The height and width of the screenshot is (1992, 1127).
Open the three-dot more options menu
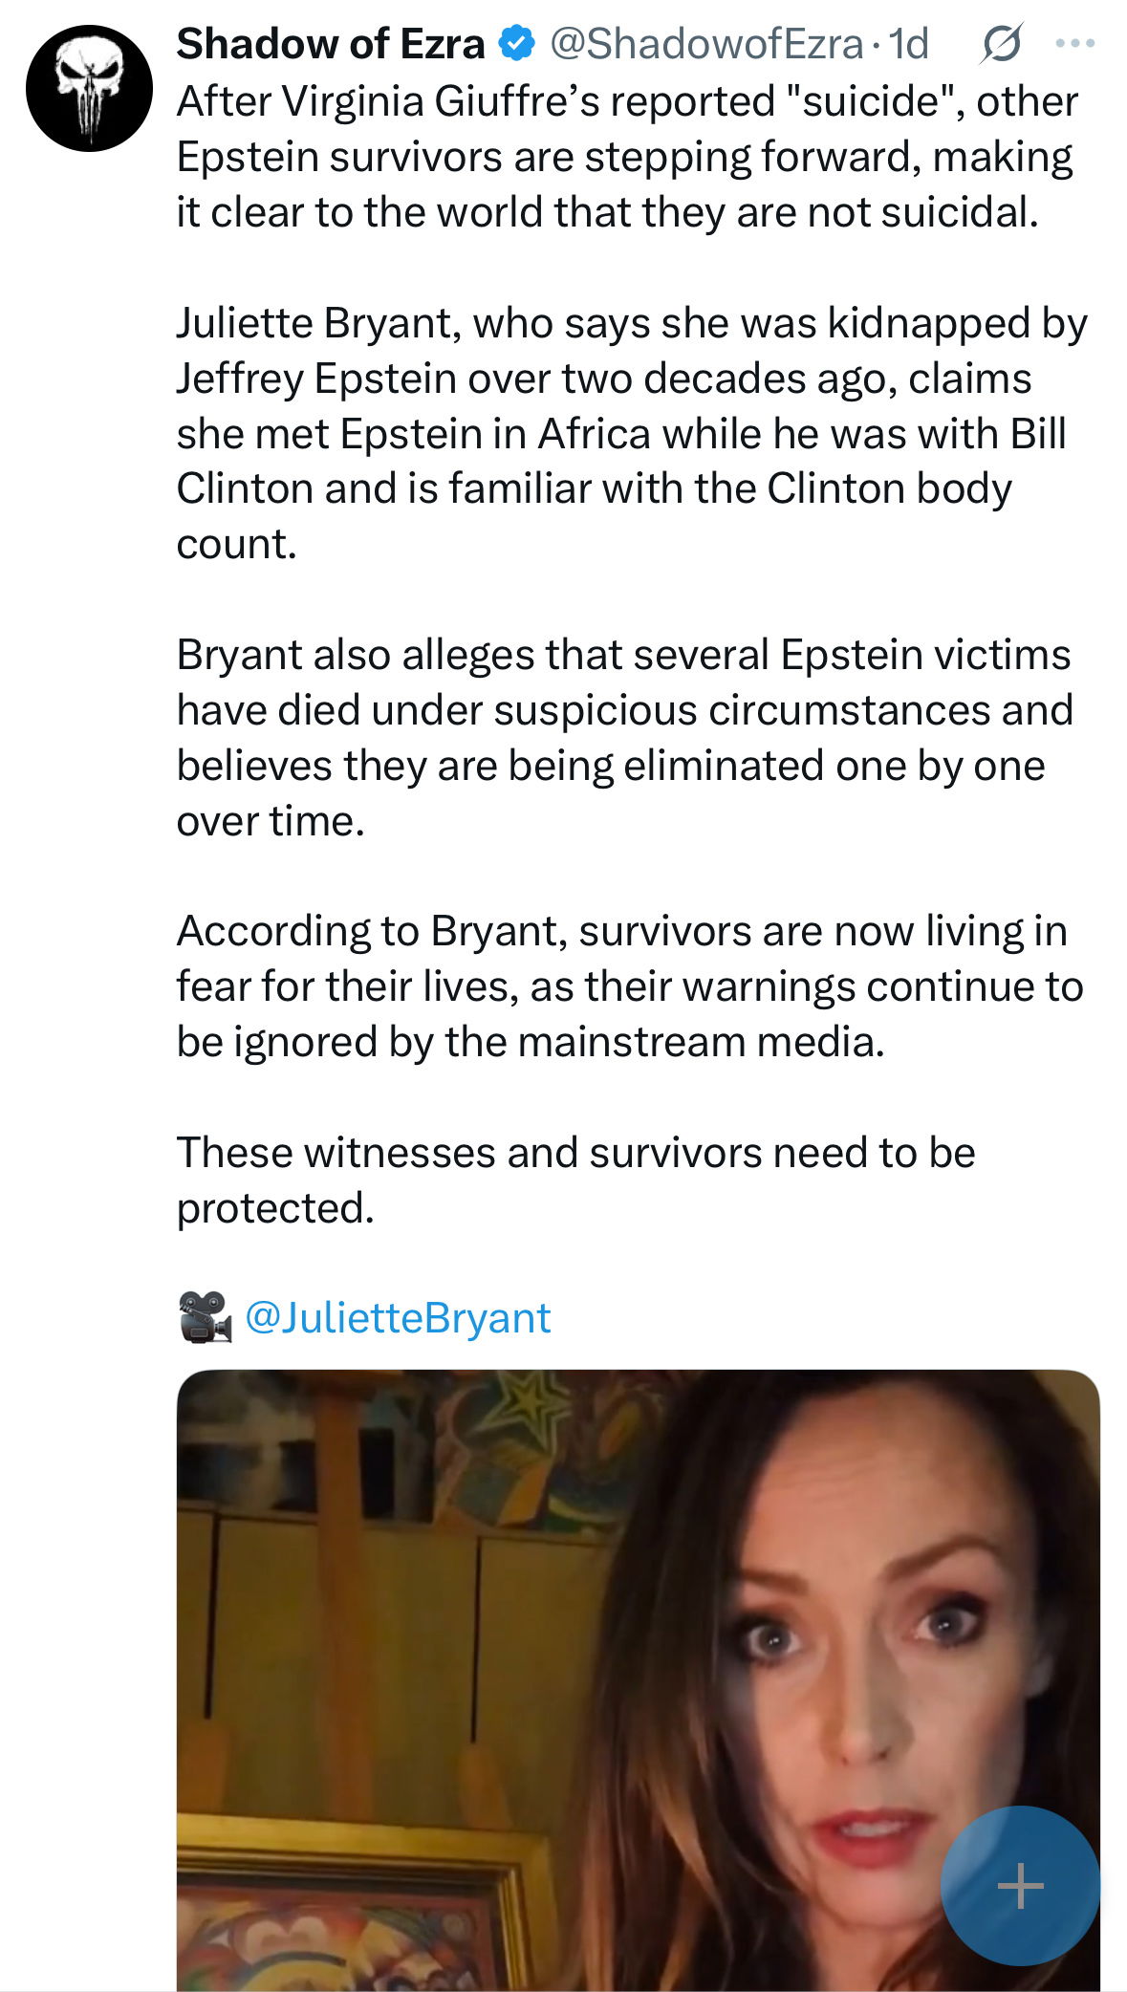tap(1075, 44)
